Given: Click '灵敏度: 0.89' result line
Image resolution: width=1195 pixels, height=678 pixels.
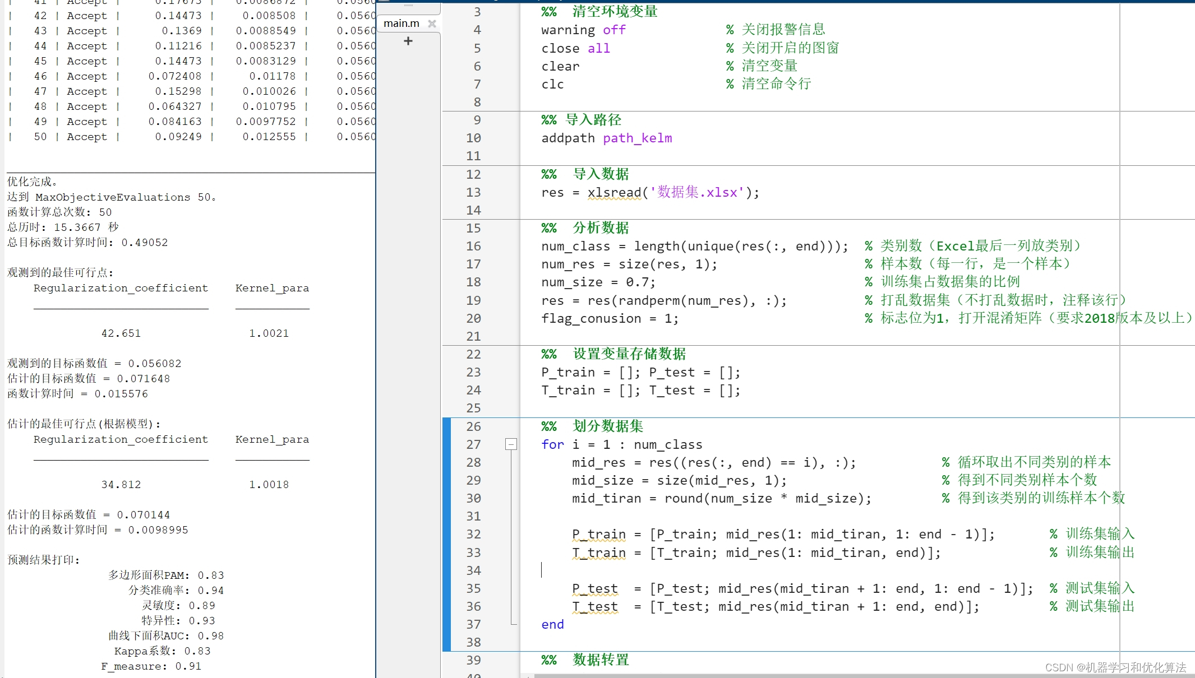Looking at the screenshot, I should click(178, 606).
